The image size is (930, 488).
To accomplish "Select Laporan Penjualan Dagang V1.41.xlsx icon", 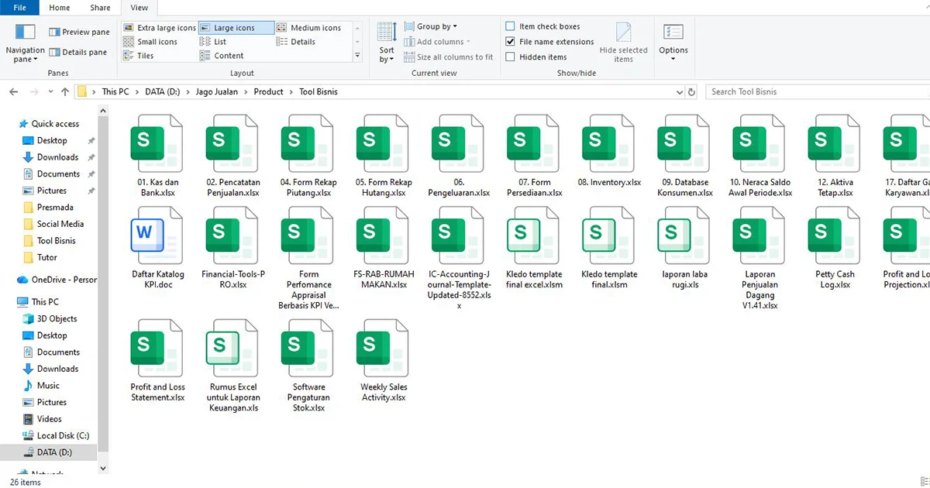I will (759, 235).
